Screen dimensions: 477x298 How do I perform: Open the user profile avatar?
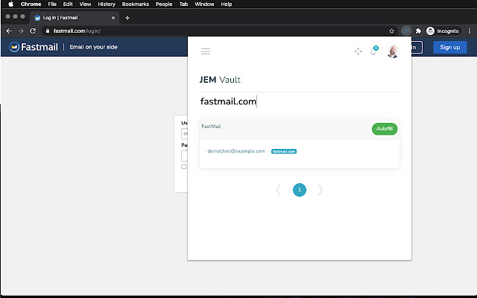pyautogui.click(x=393, y=51)
